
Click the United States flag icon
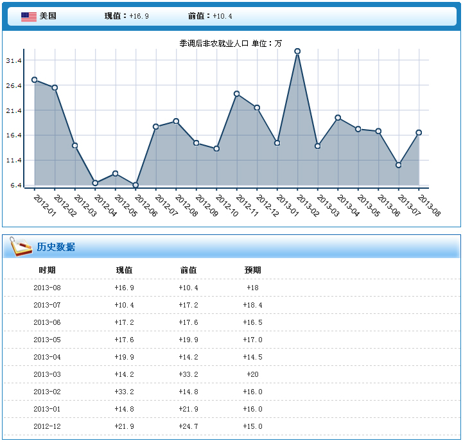coord(29,17)
